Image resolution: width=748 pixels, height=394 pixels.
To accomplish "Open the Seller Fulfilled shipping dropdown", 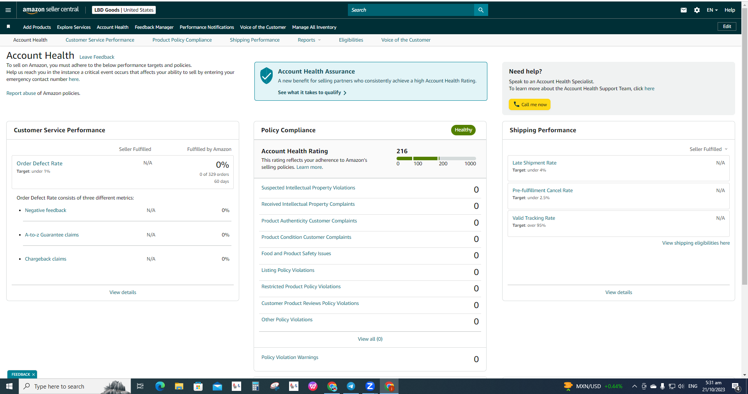I will (x=709, y=149).
